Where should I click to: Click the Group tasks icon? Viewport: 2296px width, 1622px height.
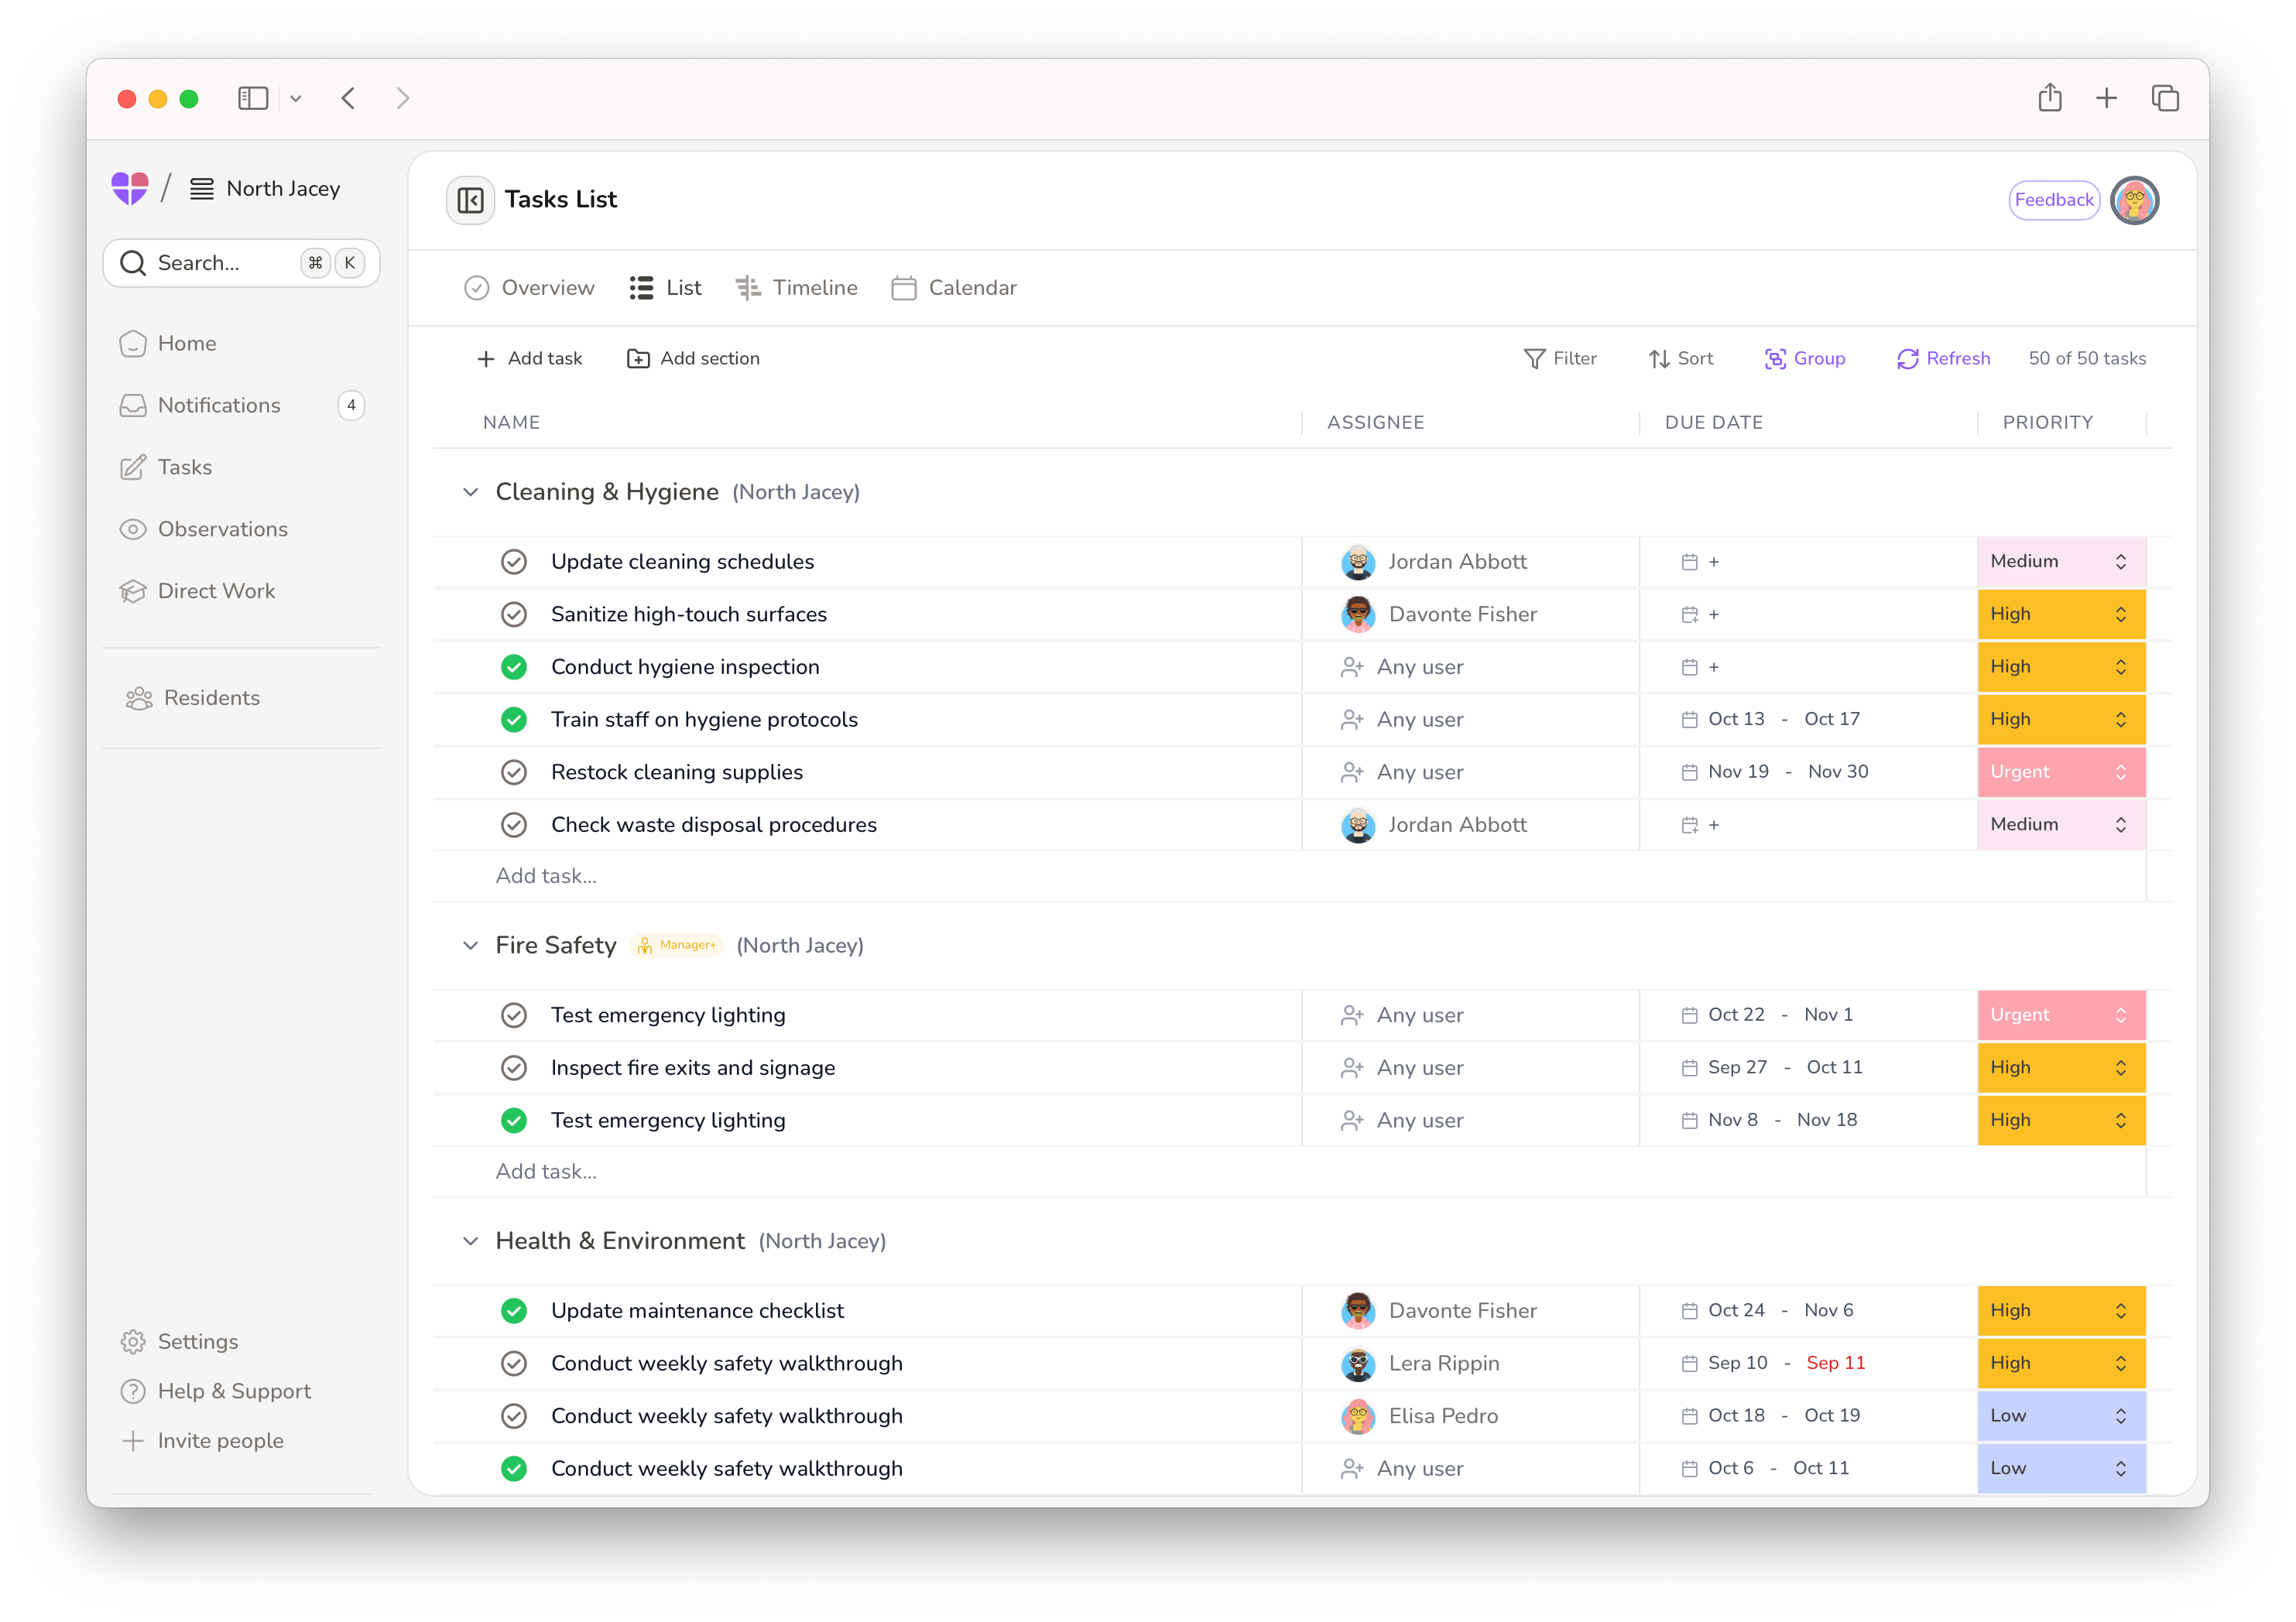(x=1775, y=359)
